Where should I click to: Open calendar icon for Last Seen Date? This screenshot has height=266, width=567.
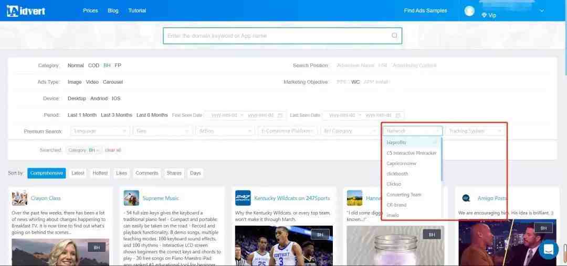398,115
